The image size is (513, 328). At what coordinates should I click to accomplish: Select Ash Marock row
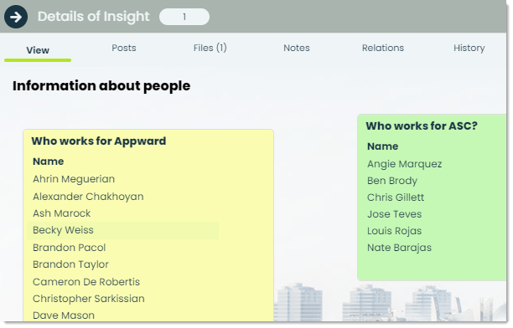122,213
